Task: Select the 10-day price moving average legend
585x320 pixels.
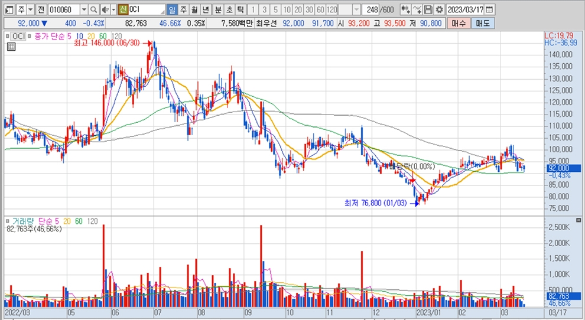Action: (x=79, y=36)
